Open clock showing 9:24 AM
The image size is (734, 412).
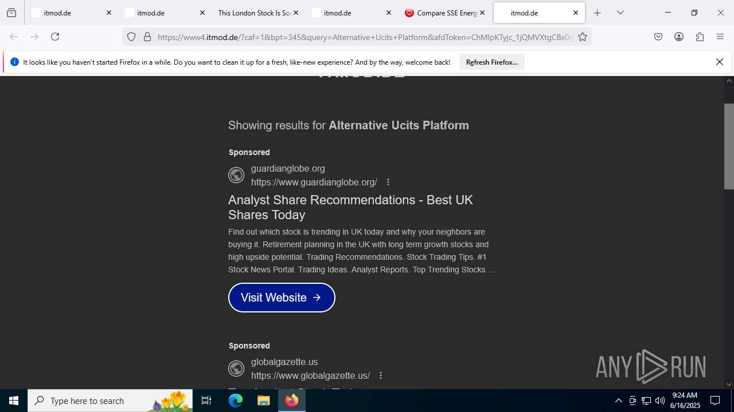tap(685, 401)
